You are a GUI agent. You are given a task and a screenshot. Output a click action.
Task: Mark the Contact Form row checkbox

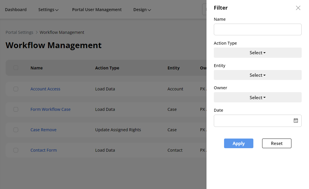coord(16,150)
